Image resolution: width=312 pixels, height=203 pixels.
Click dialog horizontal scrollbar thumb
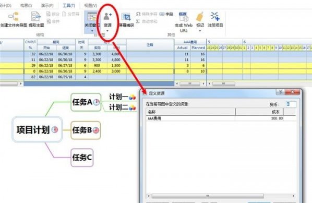tap(208, 196)
